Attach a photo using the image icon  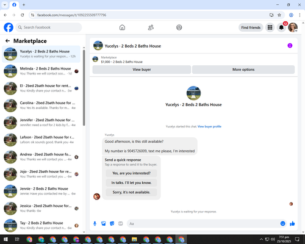pos(104,224)
